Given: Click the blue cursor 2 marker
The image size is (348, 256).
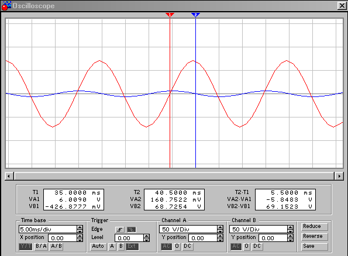Looking at the screenshot, I should tap(195, 15).
